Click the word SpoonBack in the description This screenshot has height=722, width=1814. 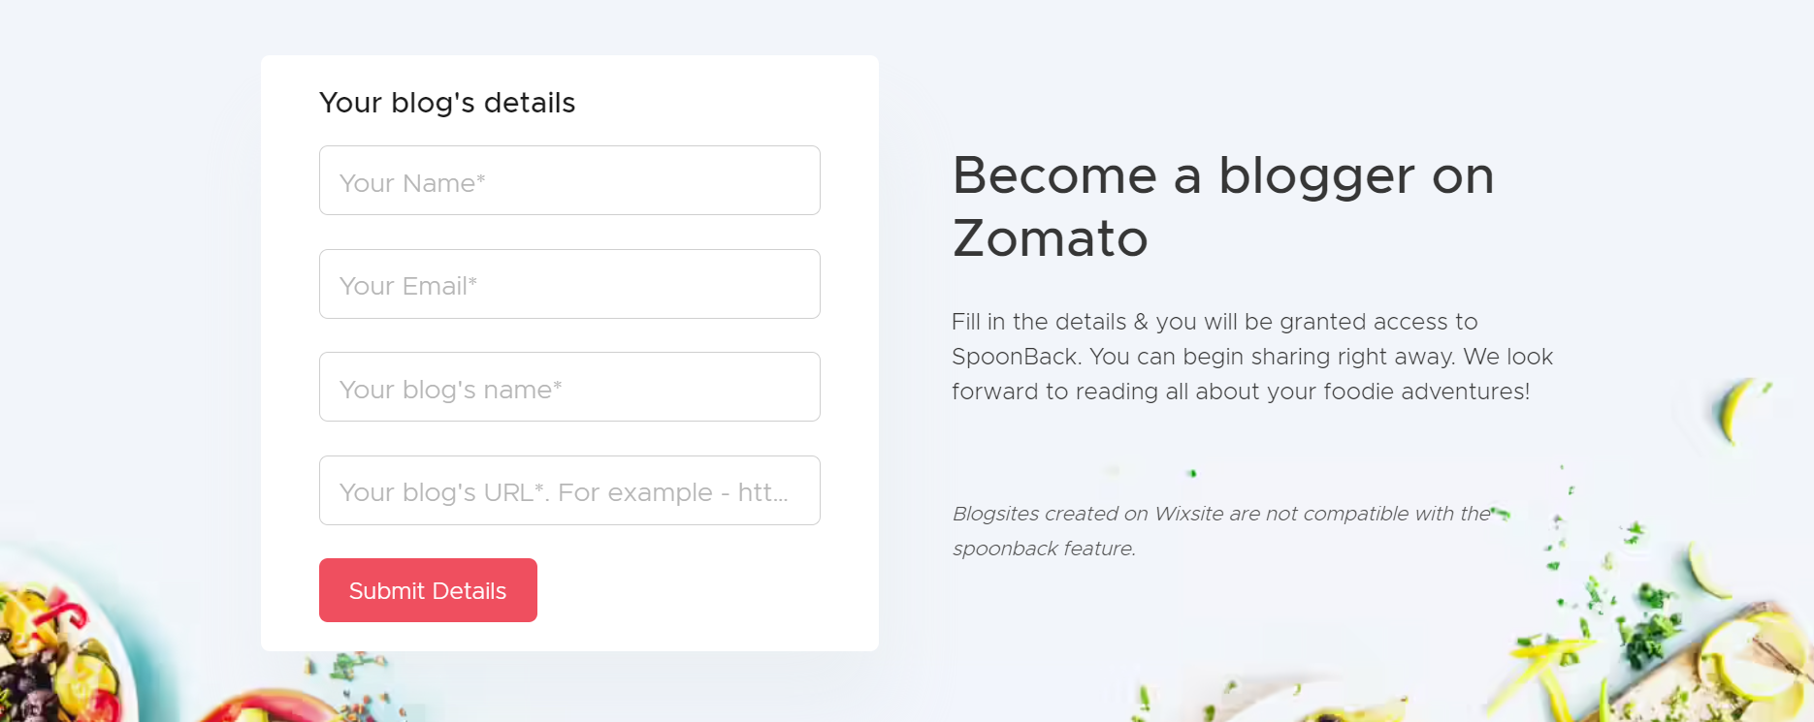pos(1015,357)
